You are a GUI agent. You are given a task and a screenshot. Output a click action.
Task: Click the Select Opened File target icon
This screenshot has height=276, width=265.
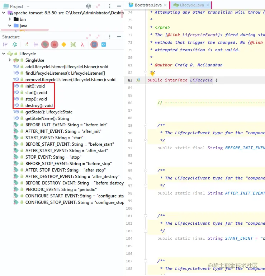[89, 6]
